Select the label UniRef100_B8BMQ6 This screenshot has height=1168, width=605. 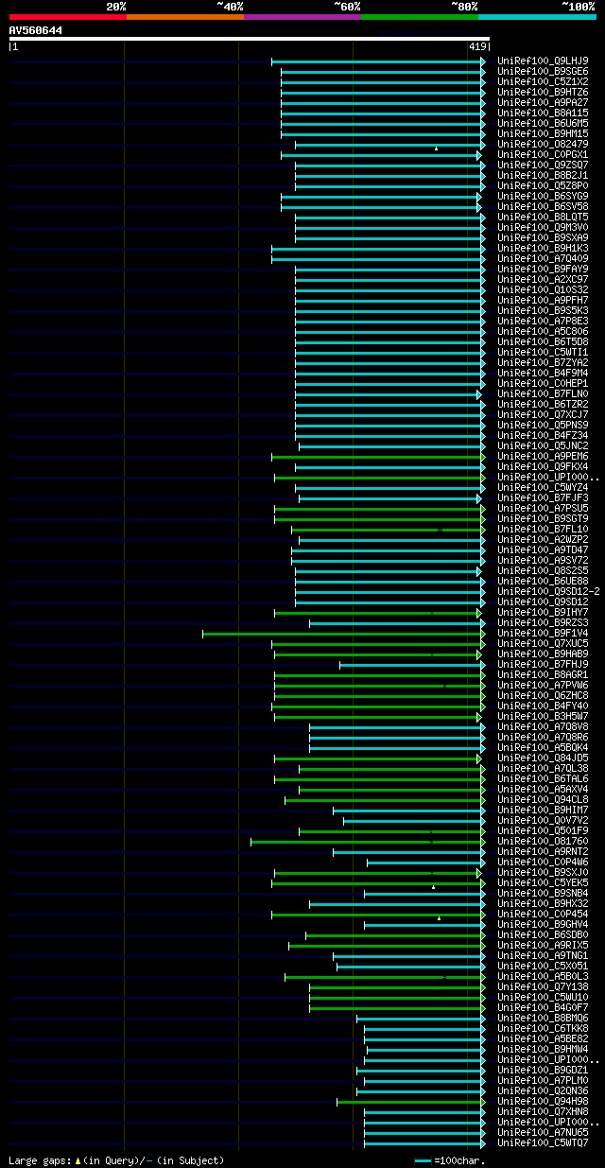pos(543,1018)
